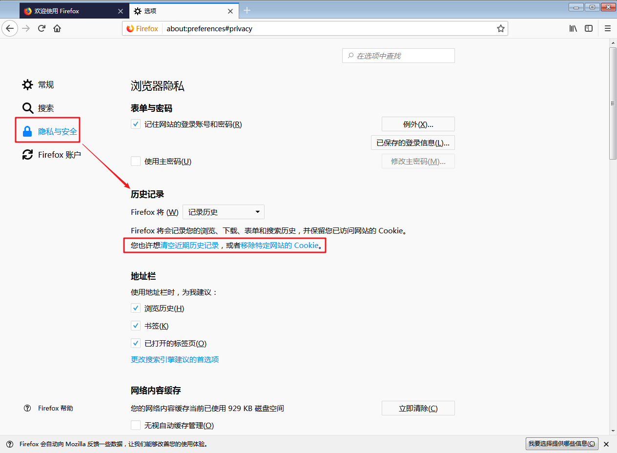This screenshot has width=617, height=453.
Task: Open the hamburger application menu
Action: pos(608,28)
